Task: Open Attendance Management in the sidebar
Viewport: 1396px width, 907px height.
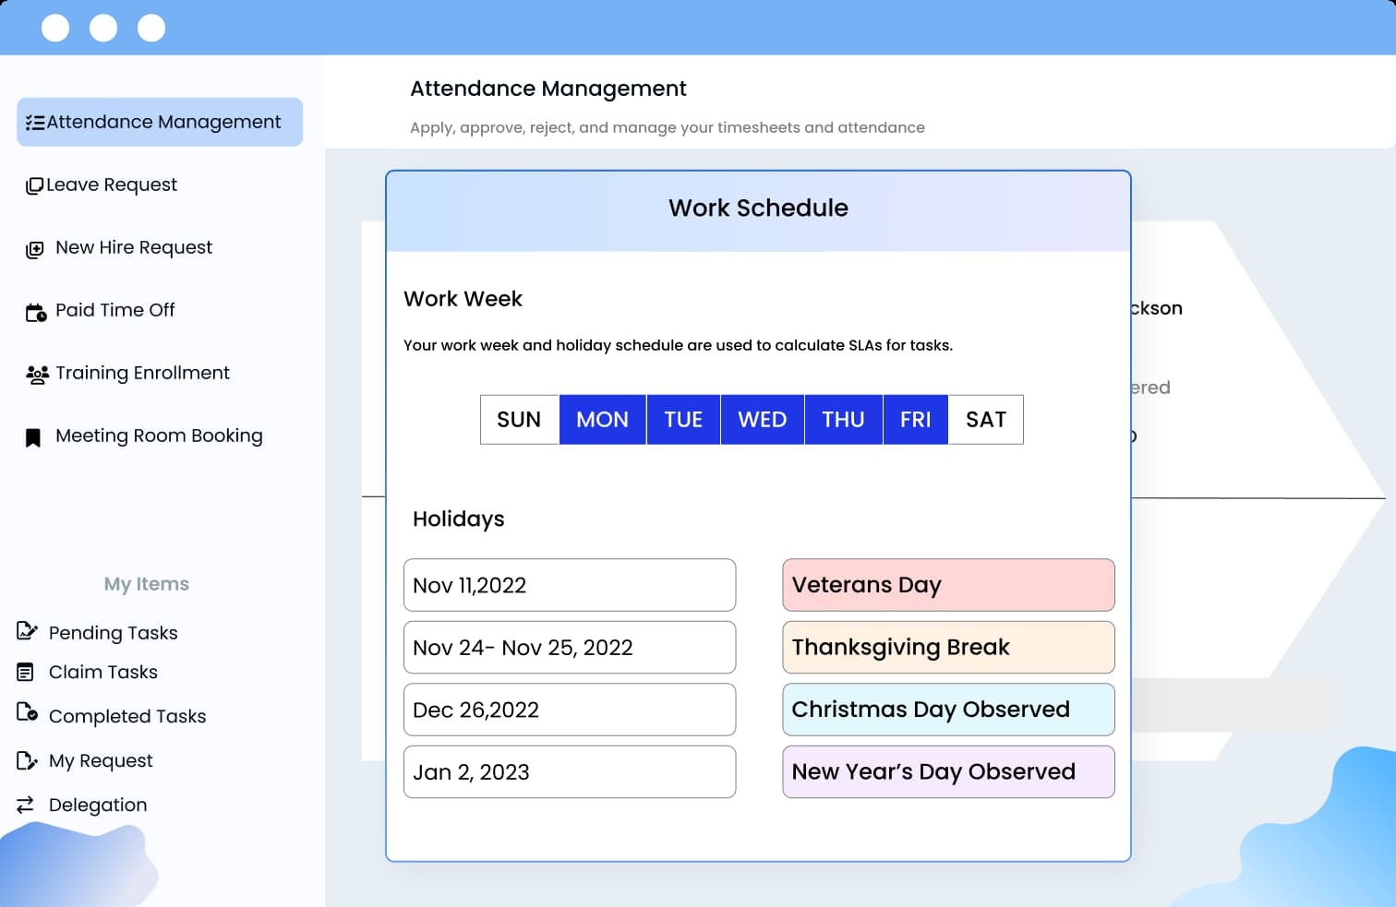Action: tap(160, 122)
